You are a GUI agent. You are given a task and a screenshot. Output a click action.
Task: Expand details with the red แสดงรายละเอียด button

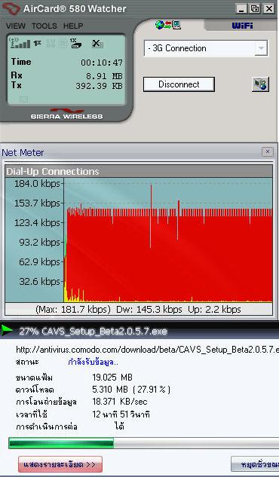point(60,464)
